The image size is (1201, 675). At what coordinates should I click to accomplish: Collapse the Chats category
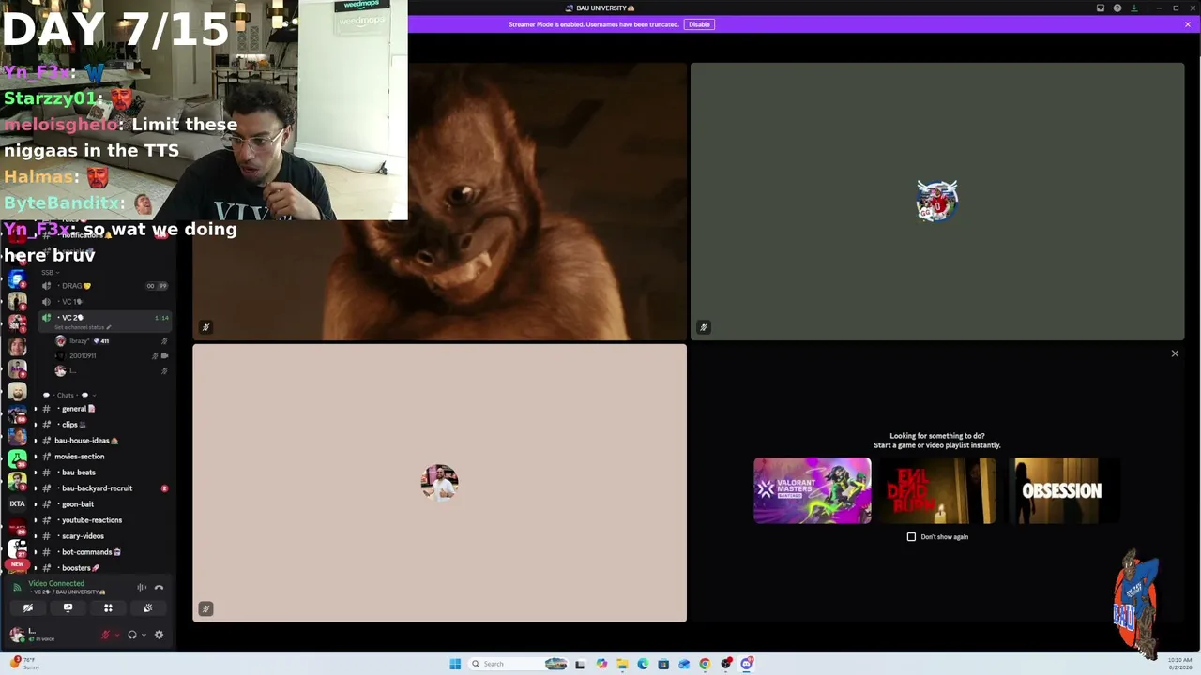pyautogui.click(x=70, y=395)
